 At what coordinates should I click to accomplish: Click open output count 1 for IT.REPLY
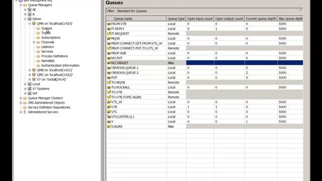coord(216,29)
